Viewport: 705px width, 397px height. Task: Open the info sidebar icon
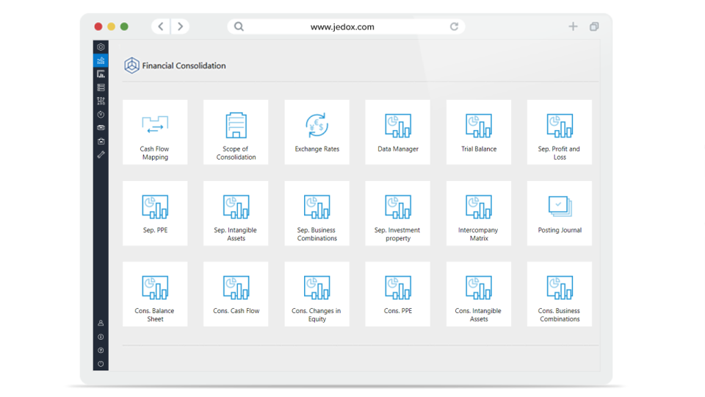[101, 337]
